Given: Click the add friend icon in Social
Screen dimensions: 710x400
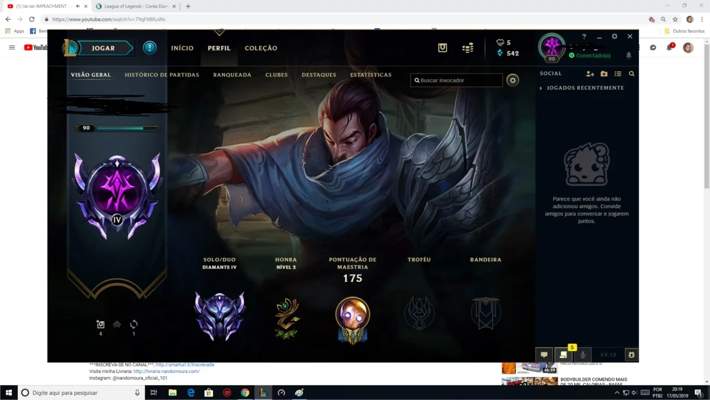Looking at the screenshot, I should (x=590, y=74).
